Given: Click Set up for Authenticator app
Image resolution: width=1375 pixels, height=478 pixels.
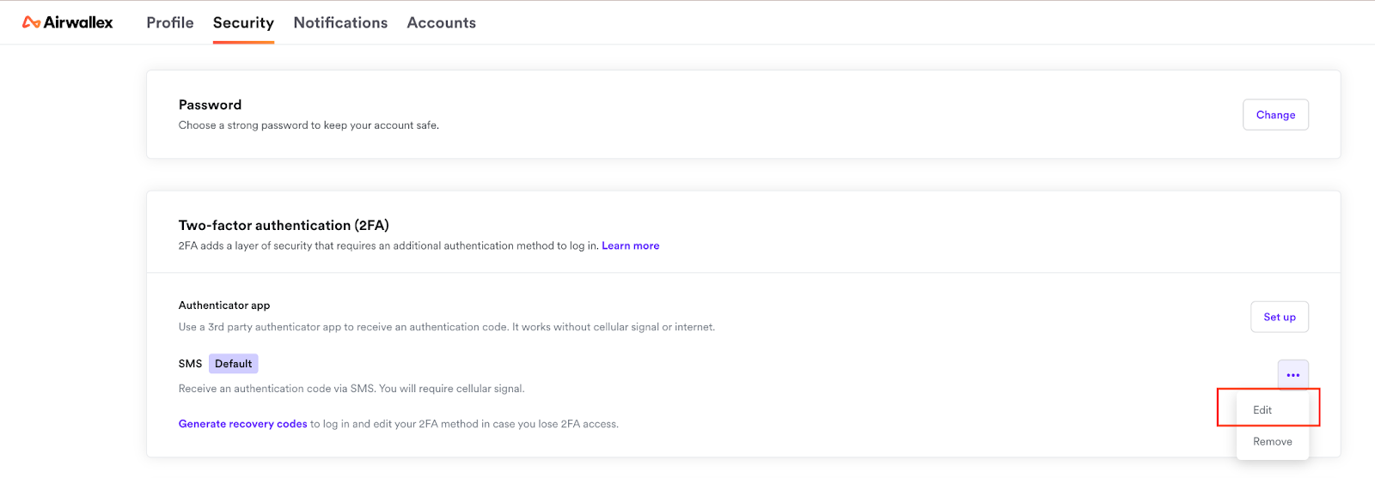Looking at the screenshot, I should (1279, 317).
